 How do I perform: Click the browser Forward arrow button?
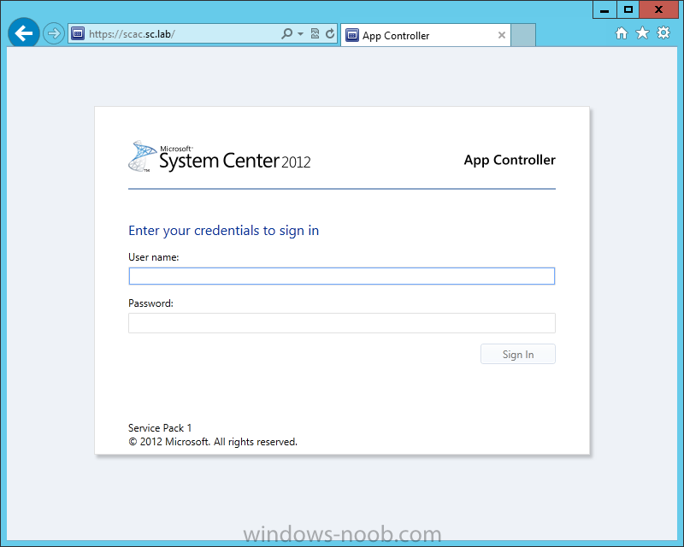coord(54,33)
